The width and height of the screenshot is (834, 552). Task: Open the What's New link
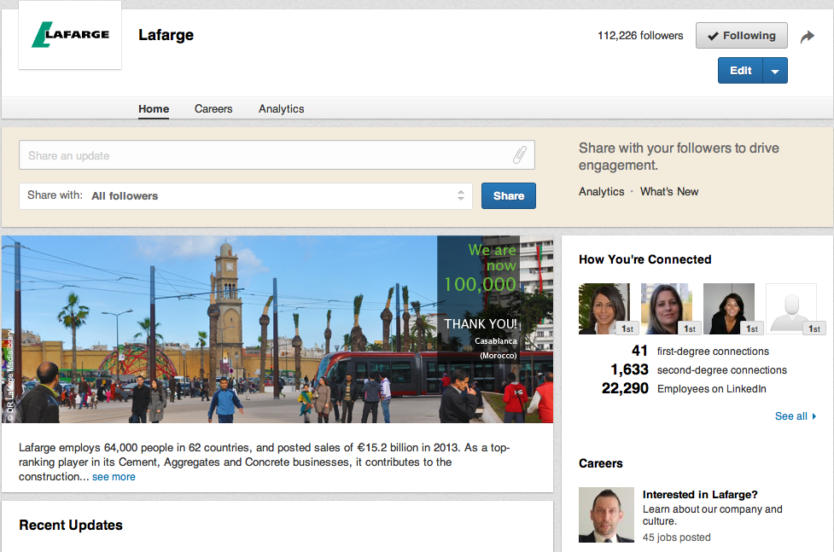point(669,192)
